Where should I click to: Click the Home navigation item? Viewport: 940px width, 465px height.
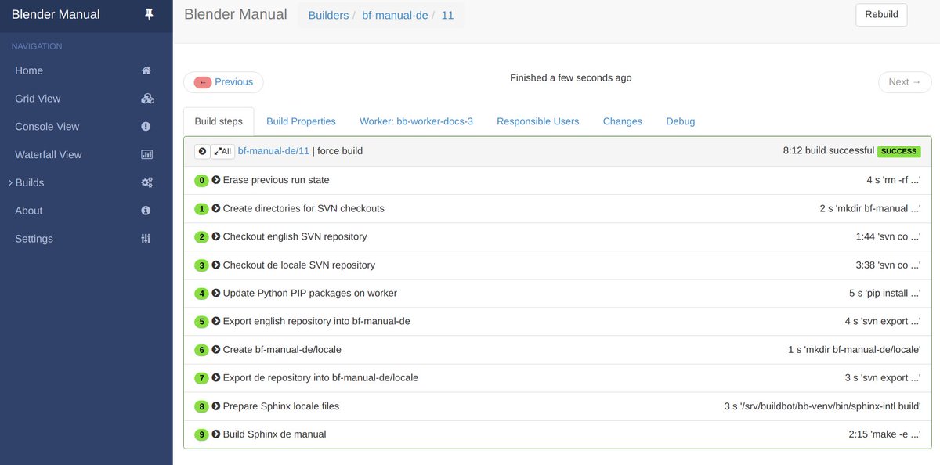pyautogui.click(x=86, y=70)
